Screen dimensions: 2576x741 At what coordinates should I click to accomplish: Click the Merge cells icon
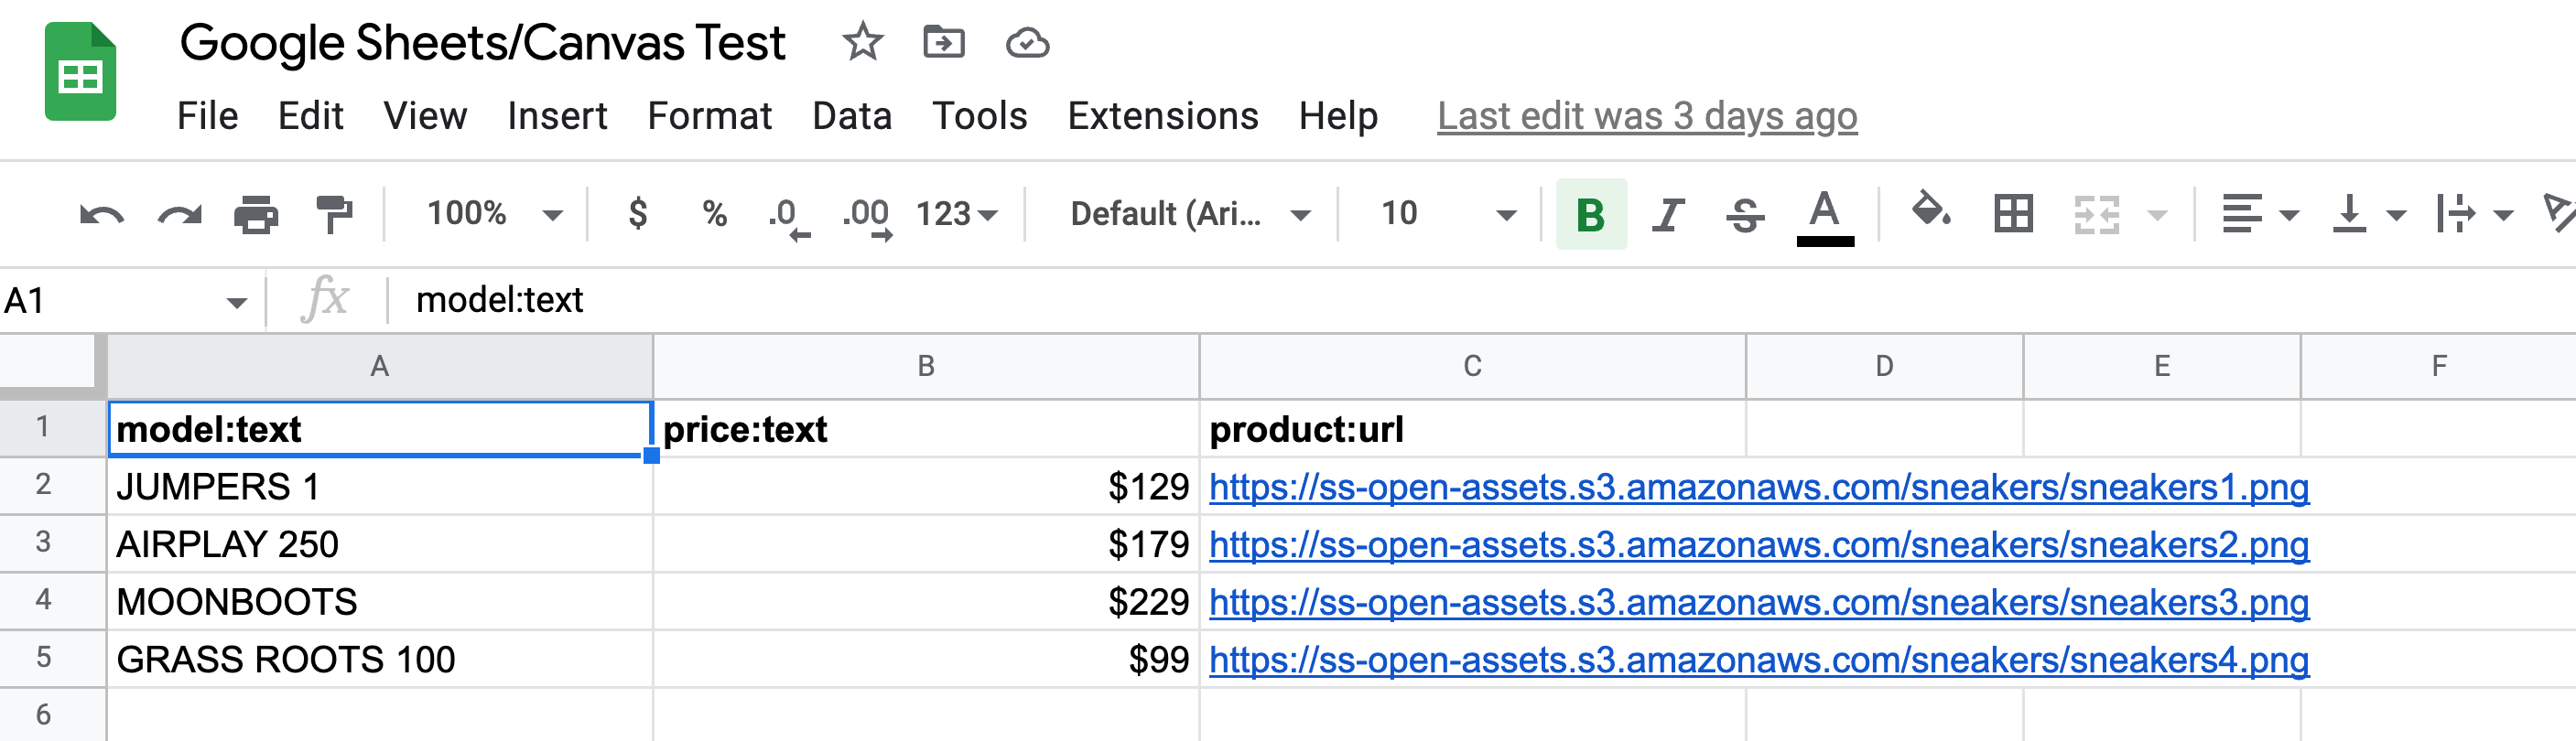click(x=2096, y=214)
